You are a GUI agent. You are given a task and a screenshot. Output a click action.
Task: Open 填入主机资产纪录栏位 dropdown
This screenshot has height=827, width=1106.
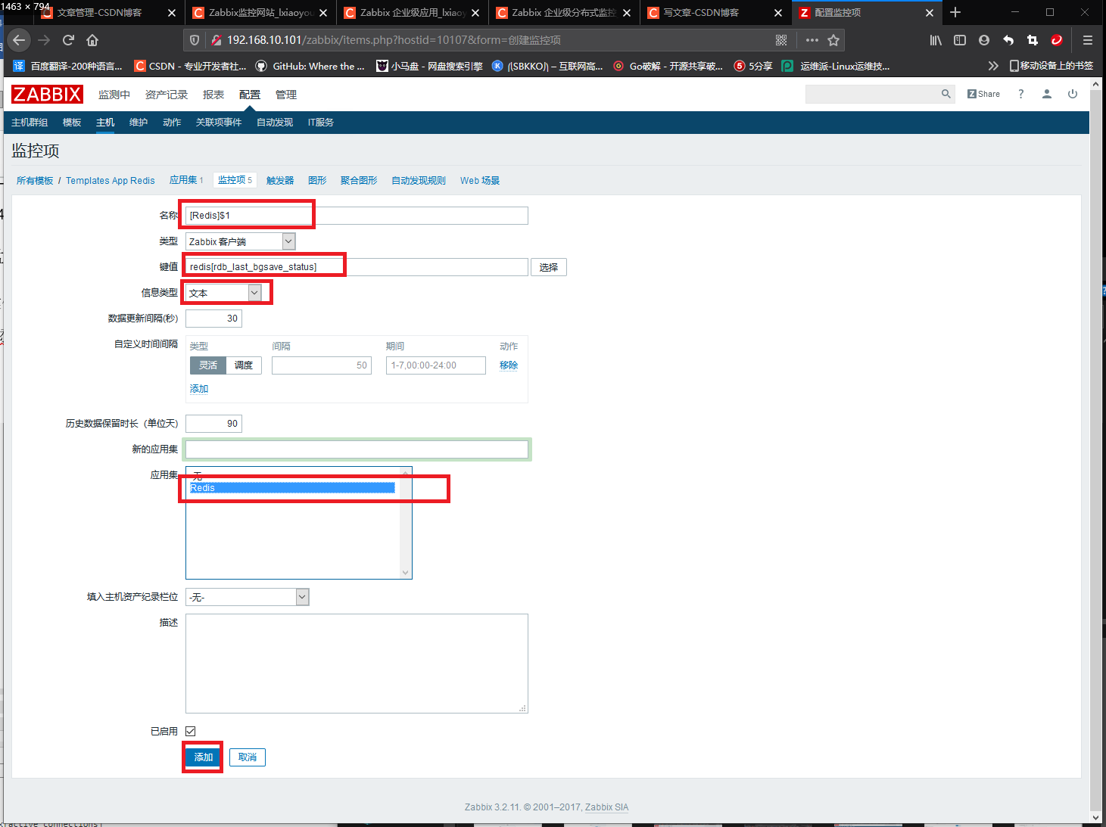[248, 597]
